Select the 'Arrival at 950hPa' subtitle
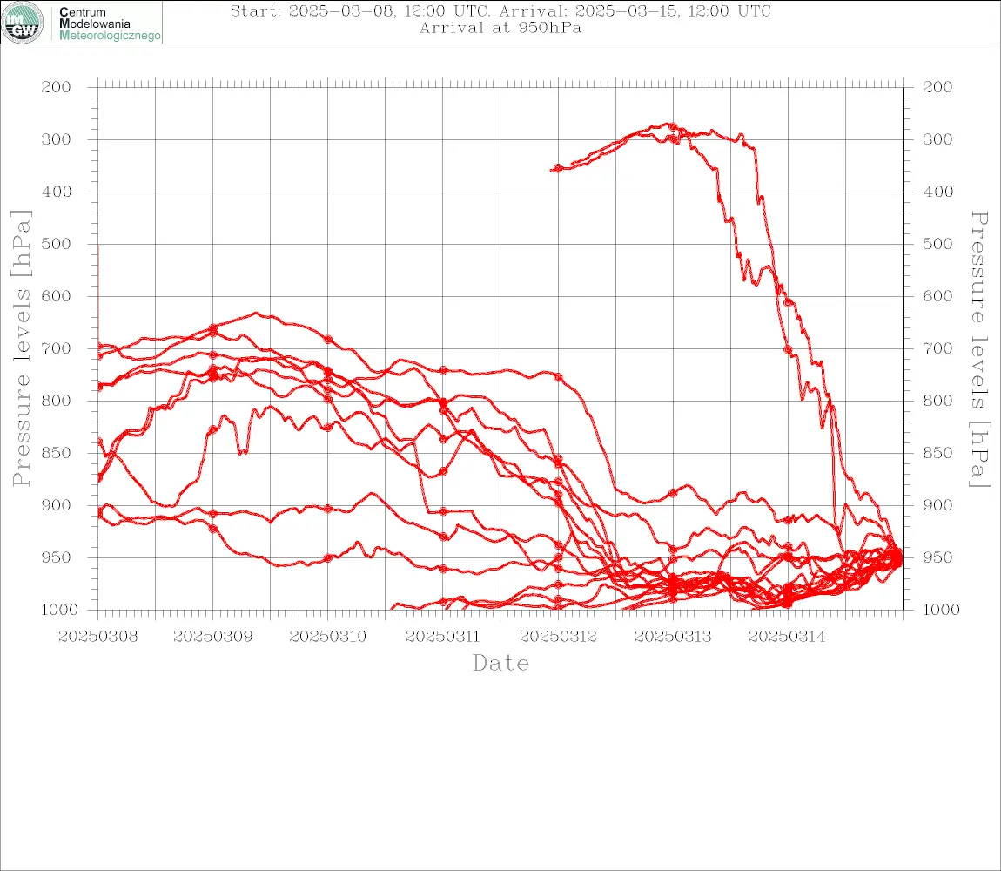1001x871 pixels. pos(500,28)
